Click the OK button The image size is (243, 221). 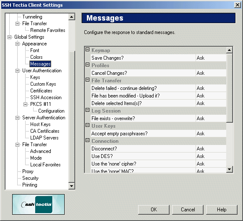[154, 210]
